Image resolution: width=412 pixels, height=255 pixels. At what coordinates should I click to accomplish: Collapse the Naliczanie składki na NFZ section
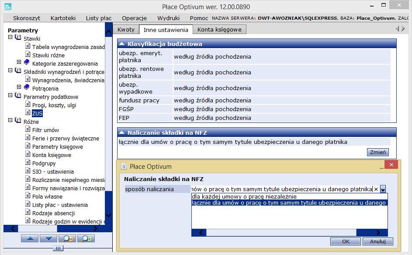pos(121,133)
